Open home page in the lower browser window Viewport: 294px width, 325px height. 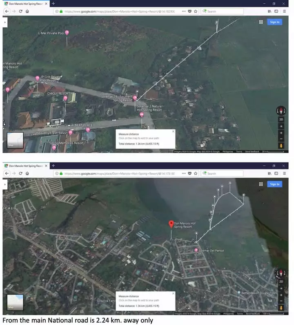pos(27,173)
